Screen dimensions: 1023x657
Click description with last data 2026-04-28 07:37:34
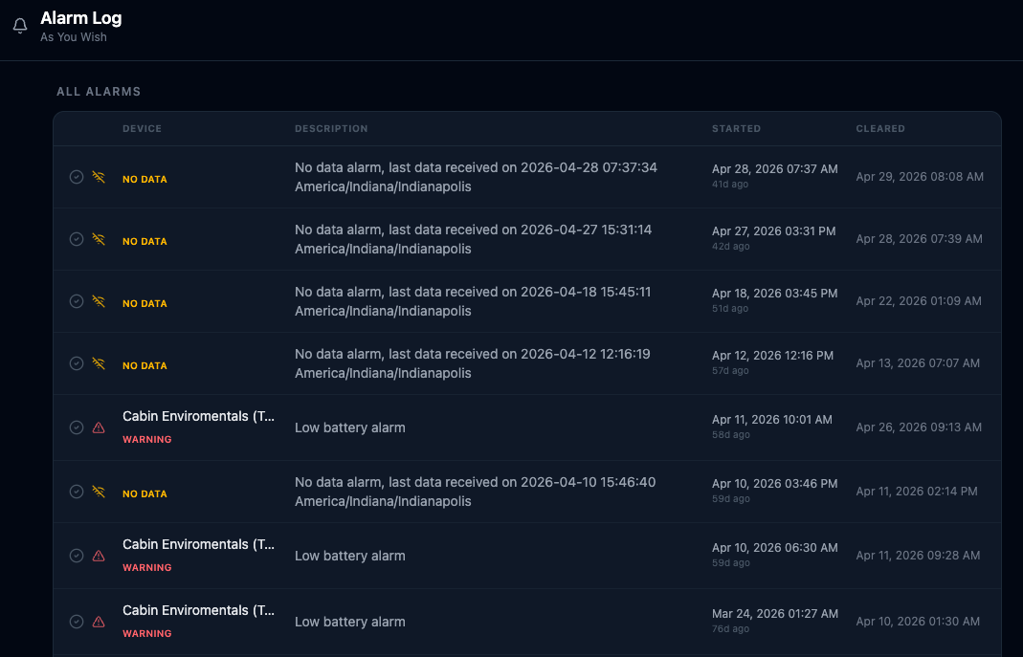click(x=477, y=177)
